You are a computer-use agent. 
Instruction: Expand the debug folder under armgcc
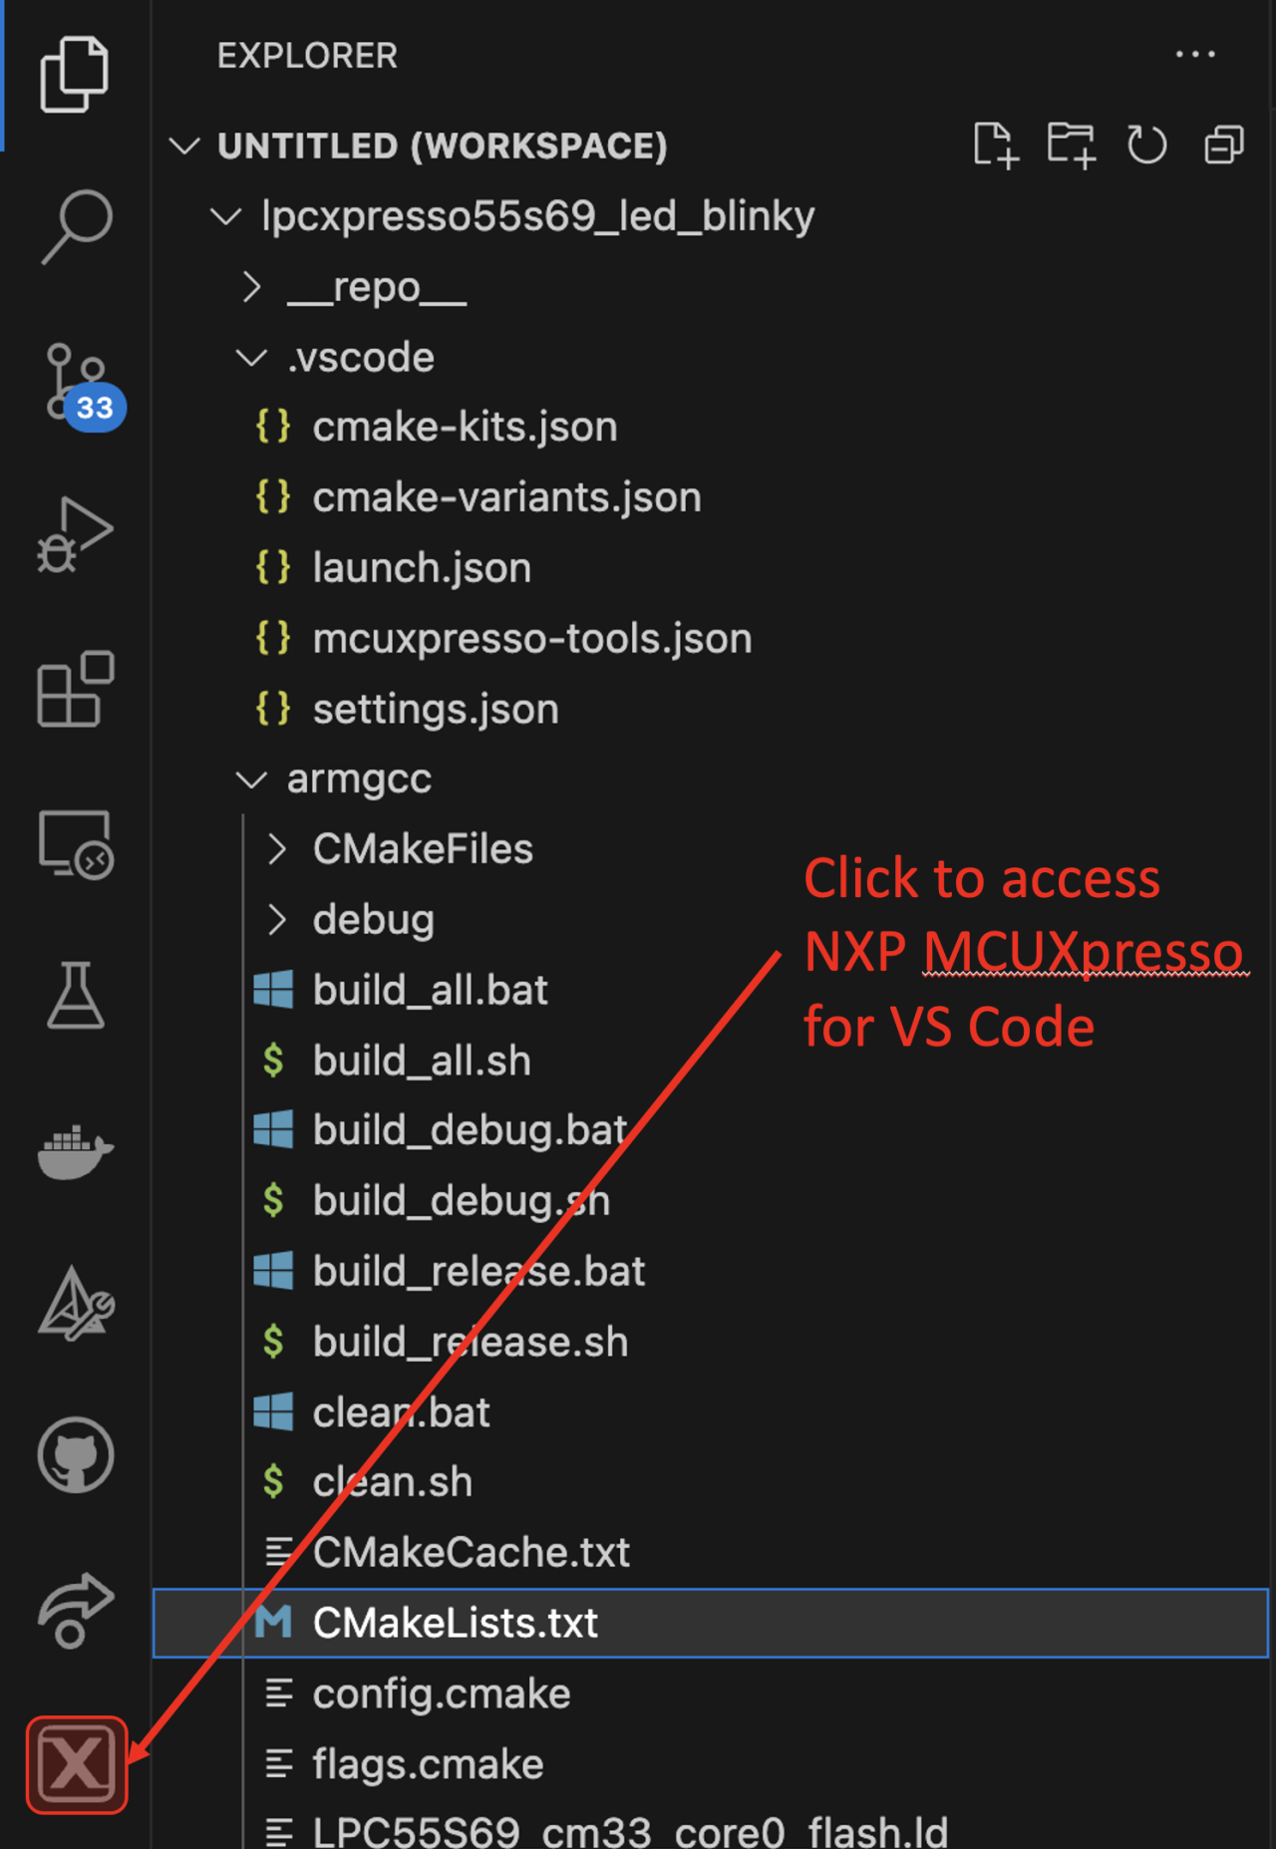tap(276, 919)
